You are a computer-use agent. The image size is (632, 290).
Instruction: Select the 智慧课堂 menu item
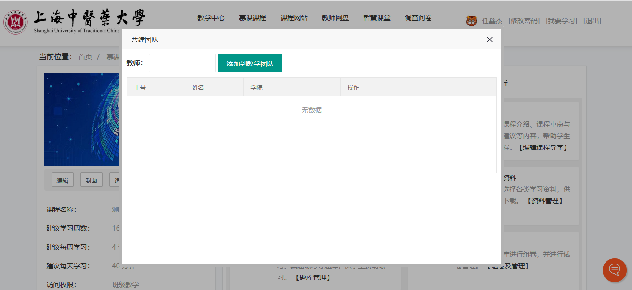click(377, 18)
